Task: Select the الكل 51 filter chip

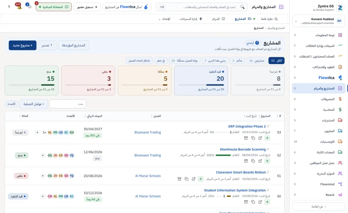Action: (276, 60)
